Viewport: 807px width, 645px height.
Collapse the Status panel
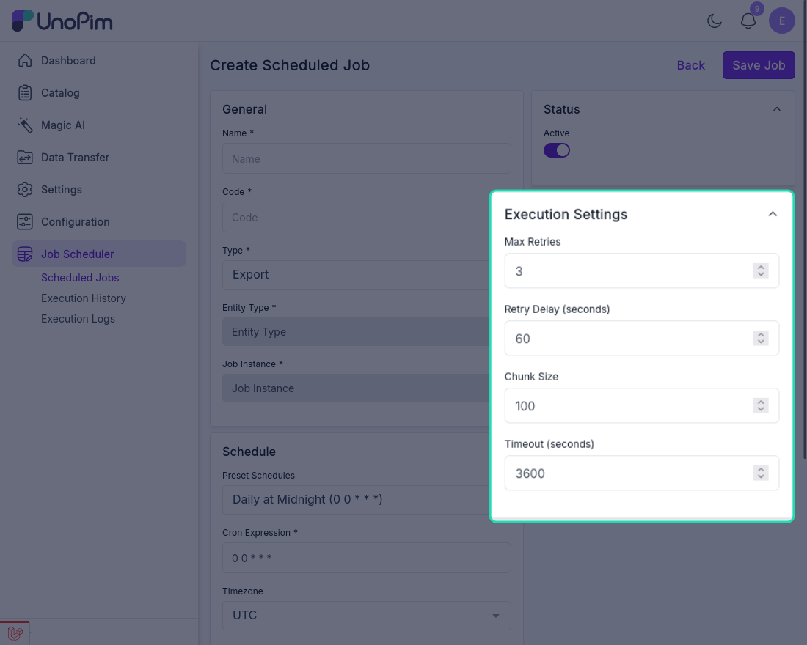point(777,109)
